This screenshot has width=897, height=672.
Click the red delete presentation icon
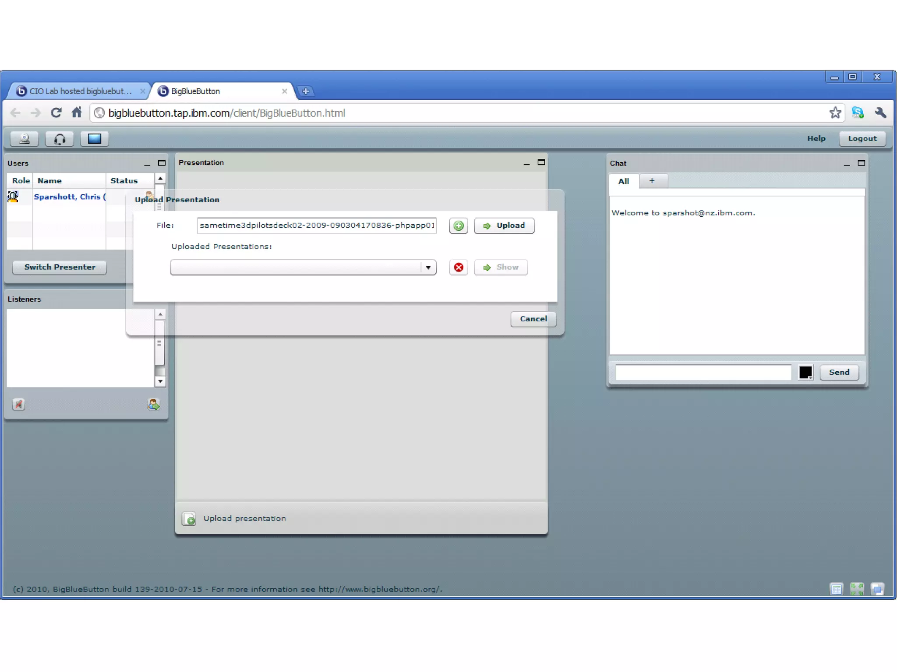tap(458, 267)
